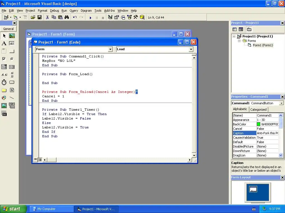Screen dimensions: 285x213
Task: Select the TextBox control in the toolbox
Action: point(12,44)
